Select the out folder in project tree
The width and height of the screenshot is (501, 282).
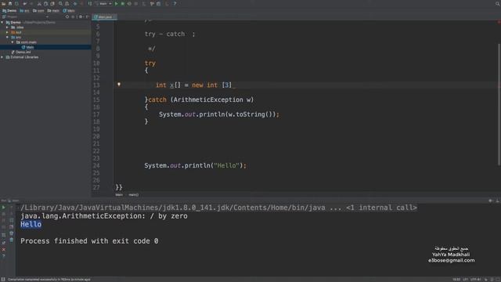click(x=16, y=32)
